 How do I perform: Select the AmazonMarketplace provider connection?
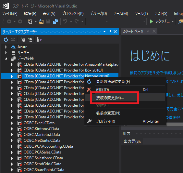(71, 64)
